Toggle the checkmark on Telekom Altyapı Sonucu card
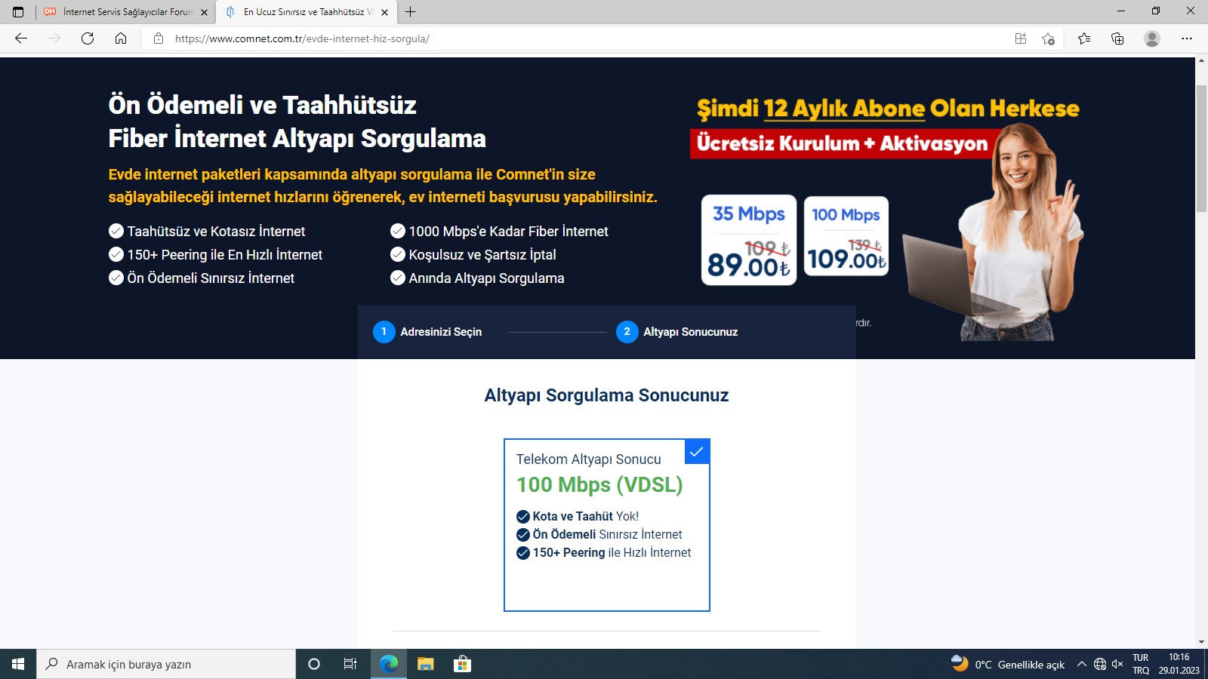 [697, 452]
